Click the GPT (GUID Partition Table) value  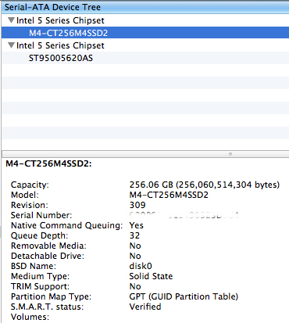click(184, 296)
